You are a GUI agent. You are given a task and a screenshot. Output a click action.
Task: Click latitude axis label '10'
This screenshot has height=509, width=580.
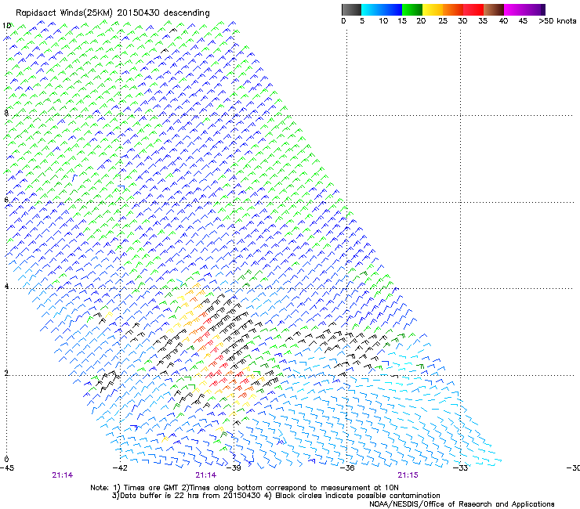6,26
